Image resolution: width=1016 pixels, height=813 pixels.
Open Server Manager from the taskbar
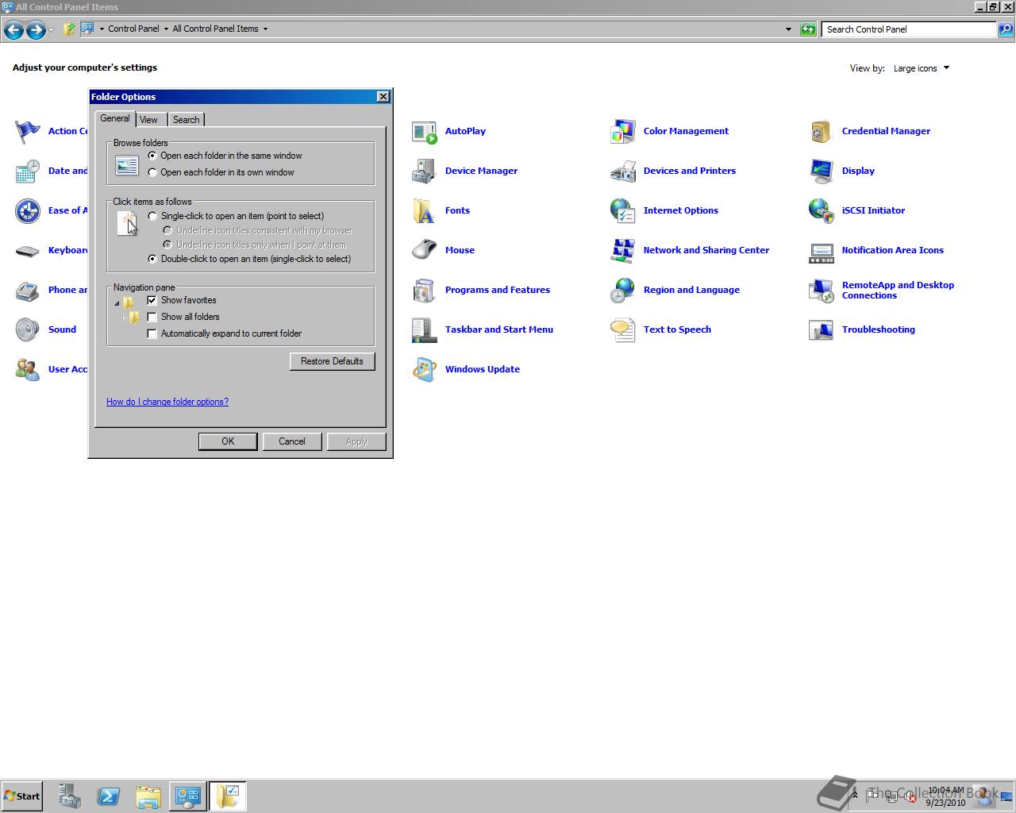pyautogui.click(x=70, y=796)
